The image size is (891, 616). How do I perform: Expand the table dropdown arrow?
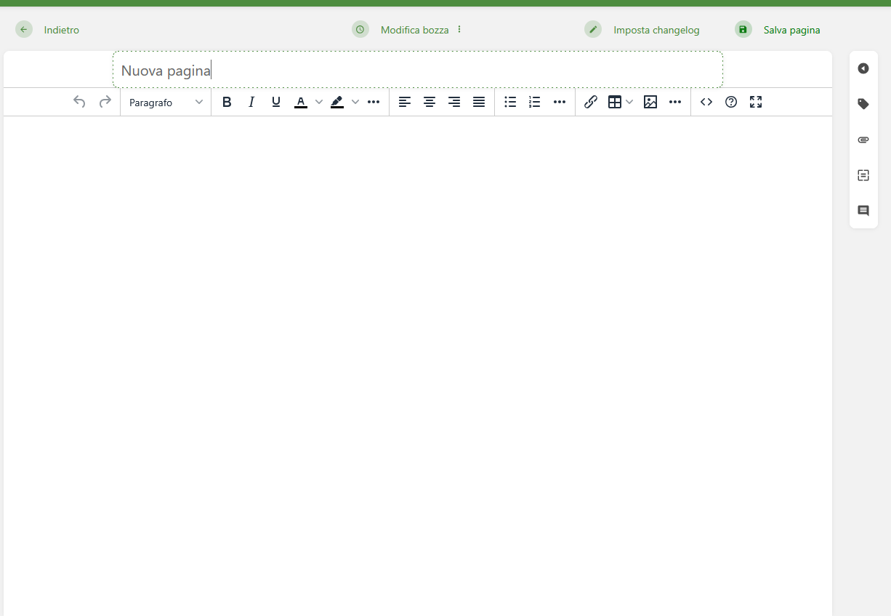pos(629,102)
